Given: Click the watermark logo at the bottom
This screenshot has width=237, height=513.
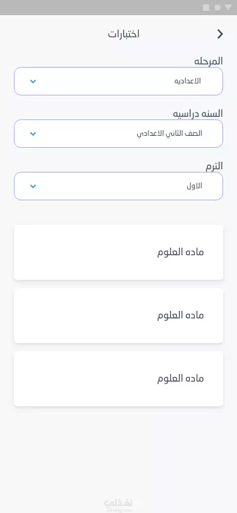Looking at the screenshot, I should [x=118, y=505].
